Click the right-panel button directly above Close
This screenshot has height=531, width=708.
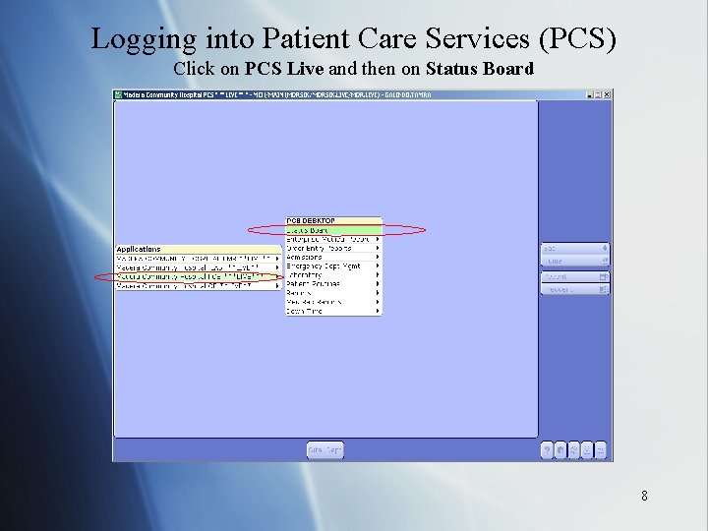(575, 249)
